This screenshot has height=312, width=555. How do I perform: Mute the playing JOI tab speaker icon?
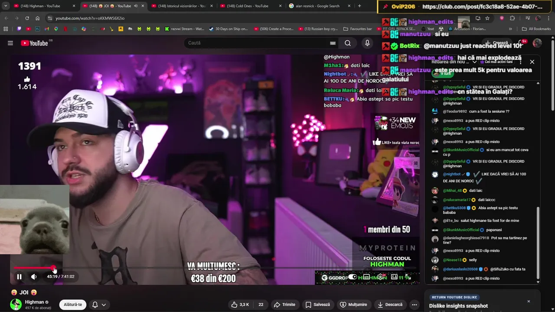pos(136,6)
